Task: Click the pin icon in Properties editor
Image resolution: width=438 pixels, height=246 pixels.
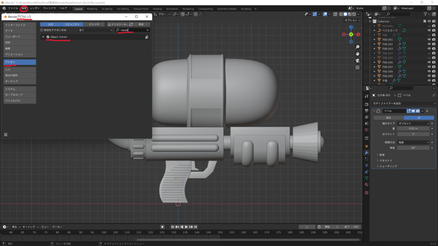Action: tap(434, 95)
